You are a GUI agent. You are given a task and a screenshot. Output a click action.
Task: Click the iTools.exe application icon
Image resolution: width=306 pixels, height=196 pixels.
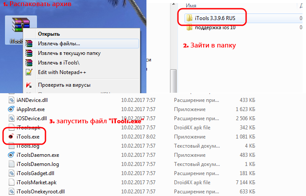pyautogui.click(x=11, y=136)
